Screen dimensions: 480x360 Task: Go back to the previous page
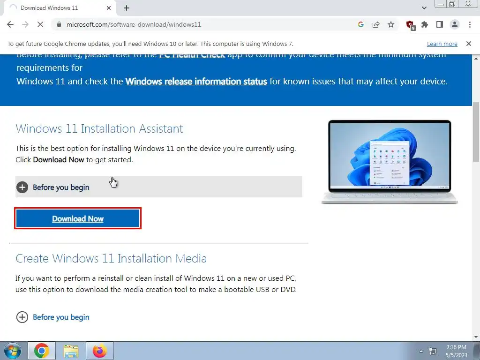click(10, 24)
